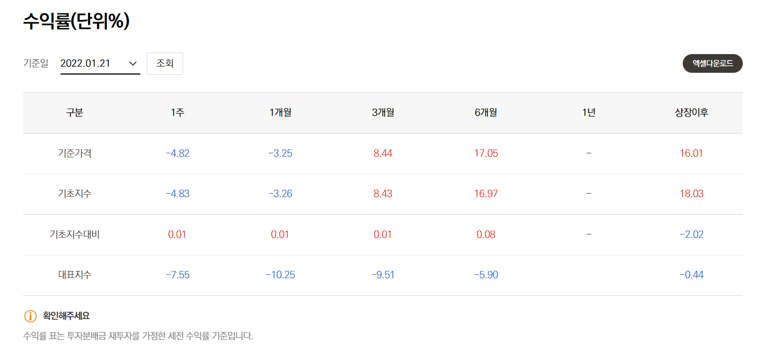Click the 2022.01.21 date field
Image resolution: width=761 pixels, height=360 pixels.
point(89,63)
